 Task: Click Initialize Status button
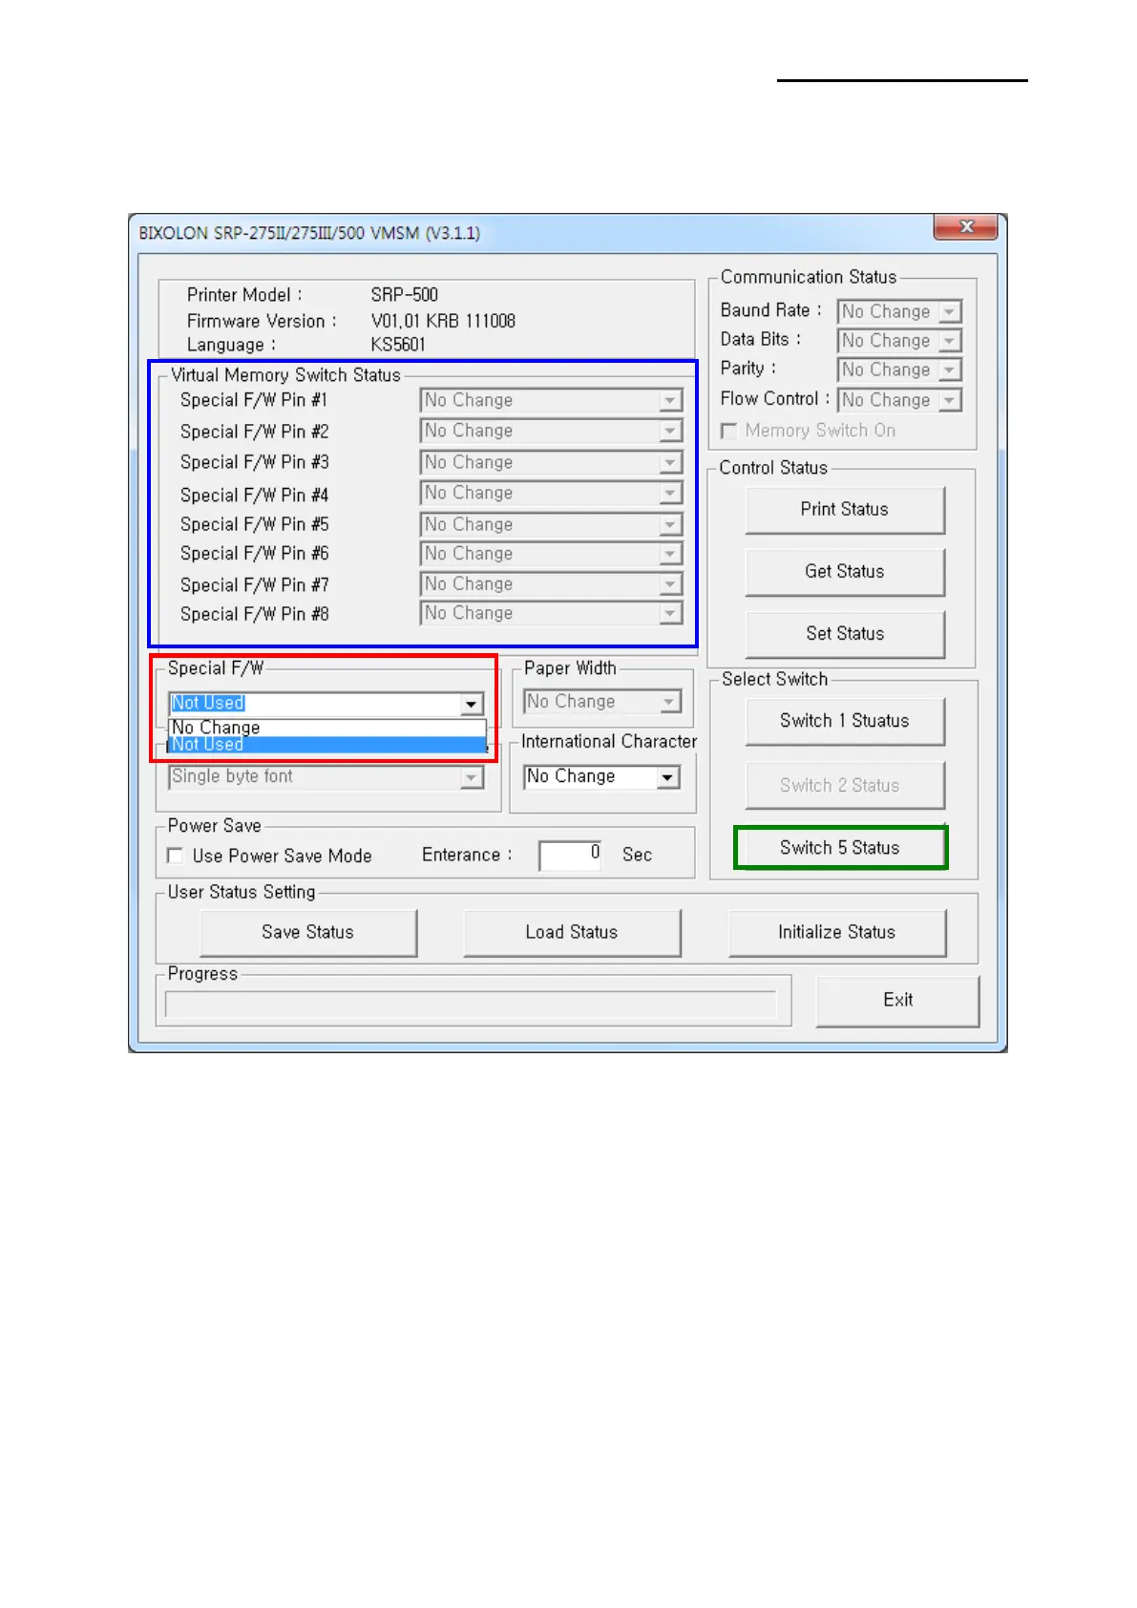click(x=837, y=932)
